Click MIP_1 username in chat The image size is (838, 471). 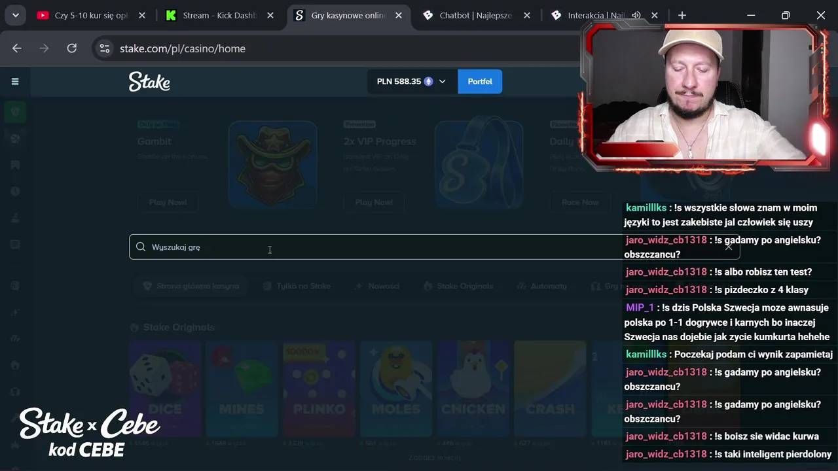(640, 307)
